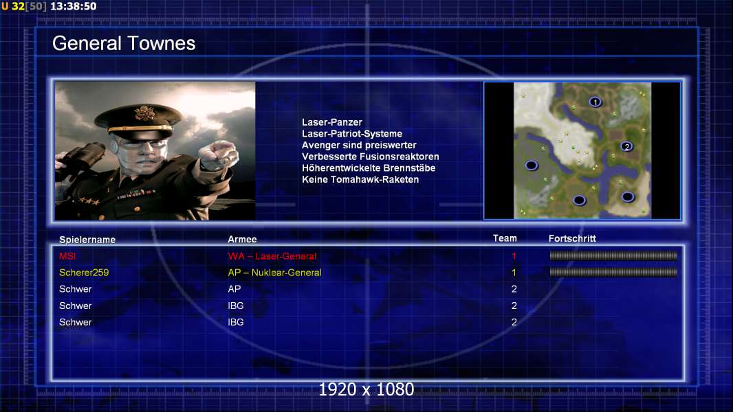Click the Fortschritt column header
733x412 pixels.
pyautogui.click(x=572, y=238)
